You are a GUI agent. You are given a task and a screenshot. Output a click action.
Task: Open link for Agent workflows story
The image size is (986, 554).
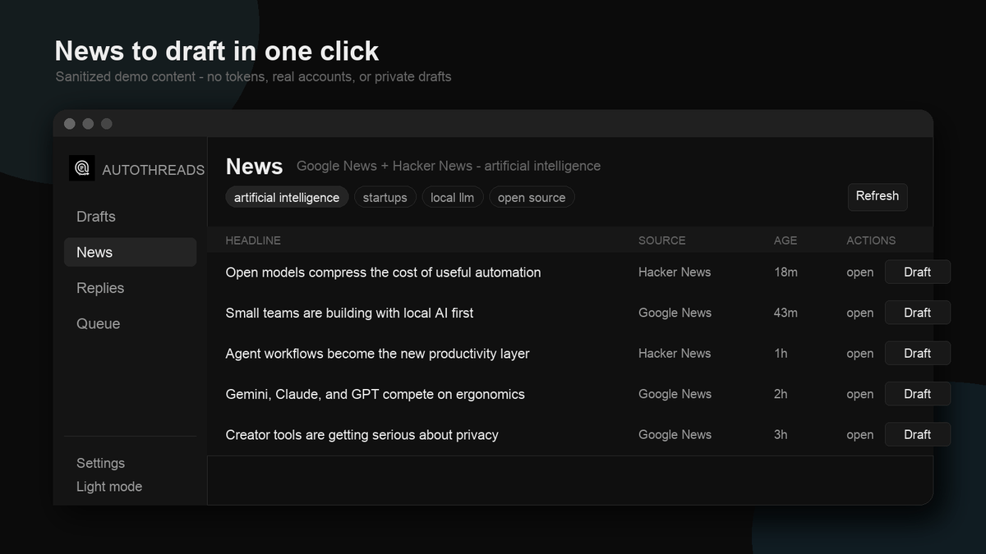(860, 354)
